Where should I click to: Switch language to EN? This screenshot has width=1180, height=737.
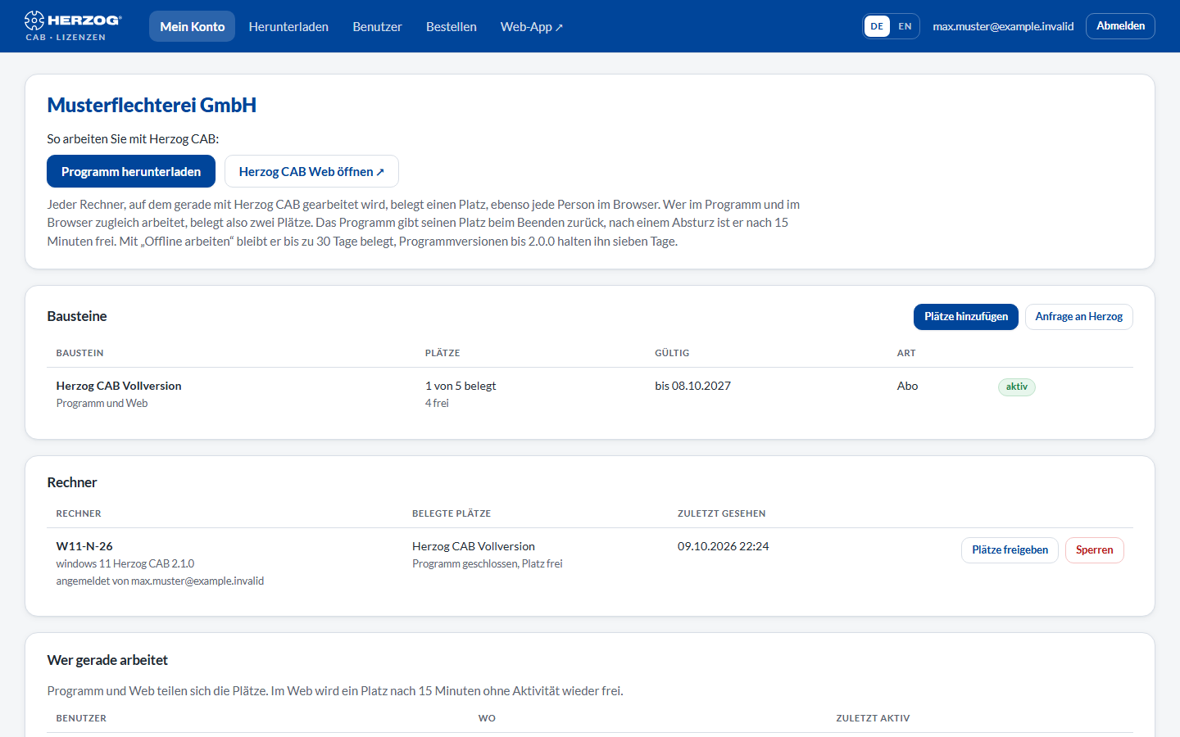coord(905,26)
